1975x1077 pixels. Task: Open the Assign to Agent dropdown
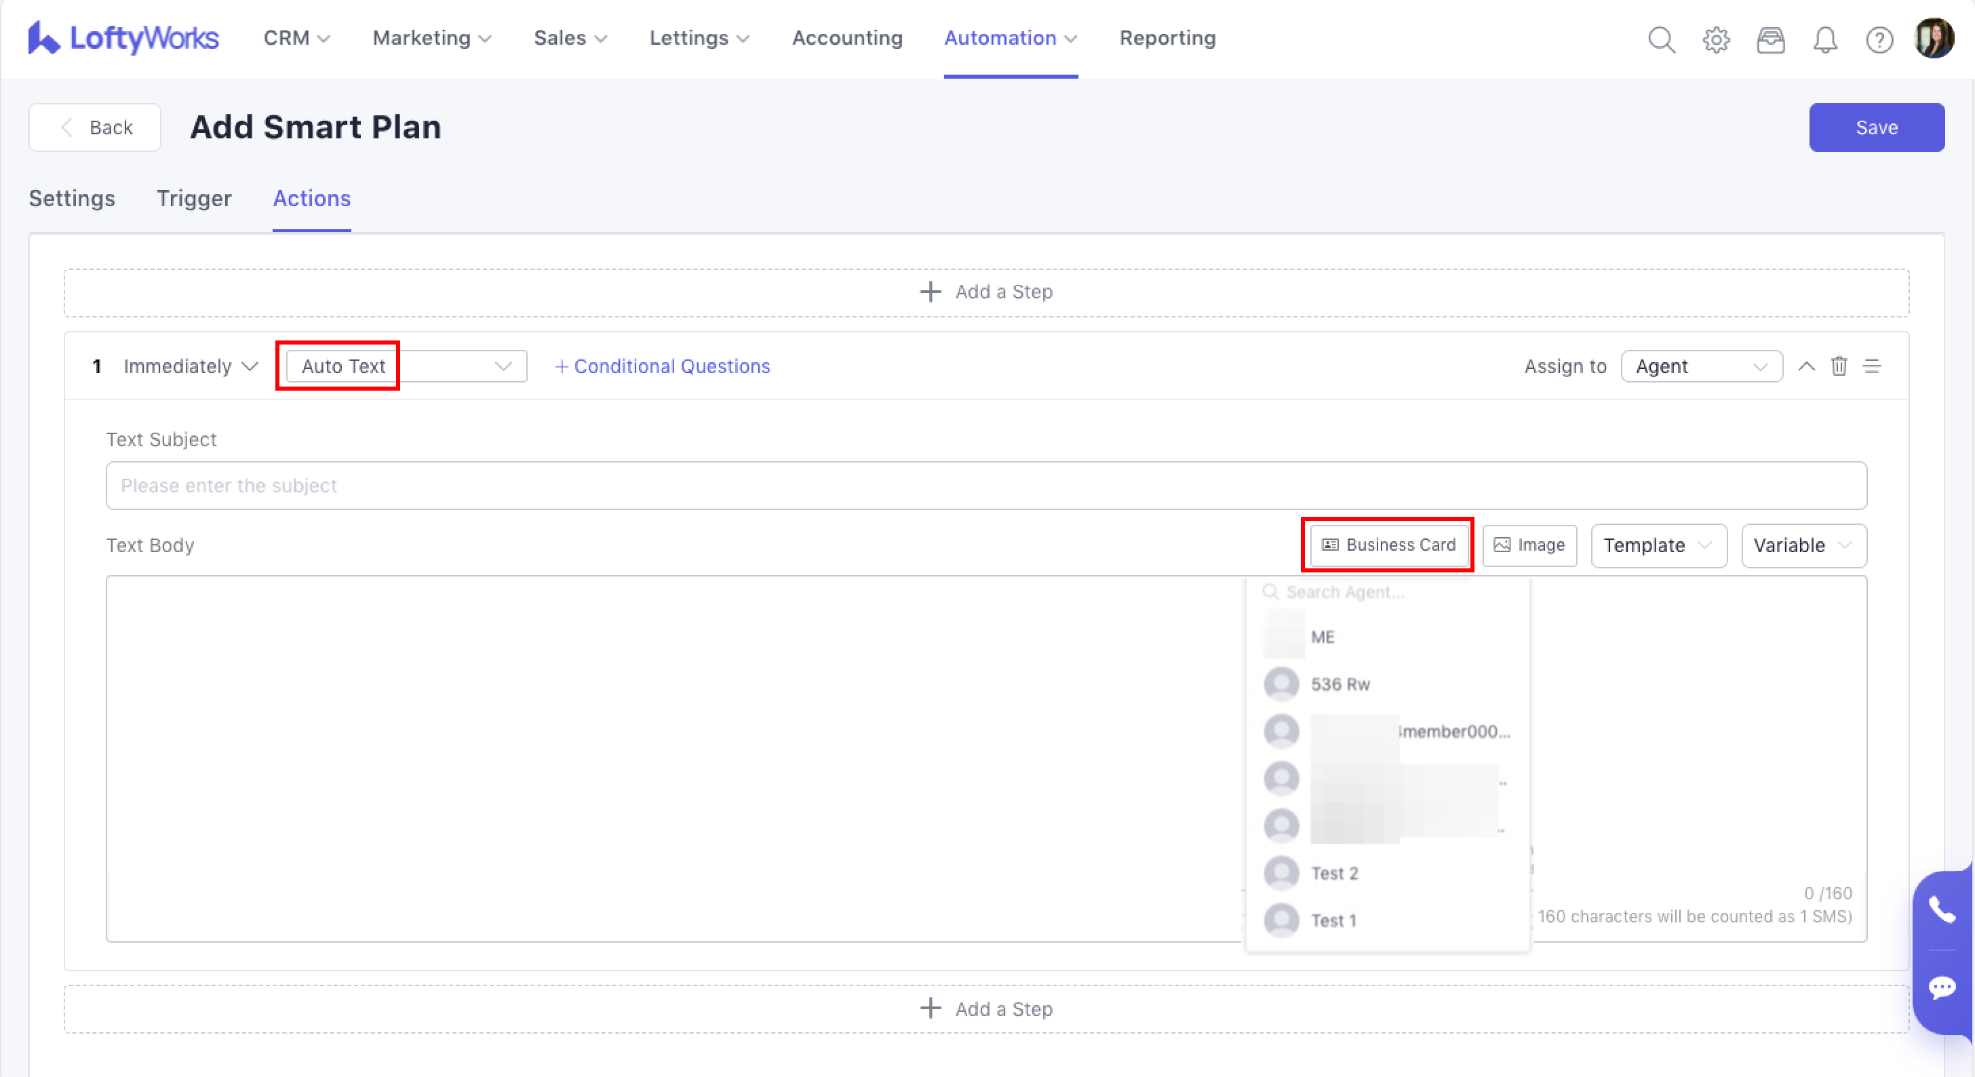tap(1700, 366)
